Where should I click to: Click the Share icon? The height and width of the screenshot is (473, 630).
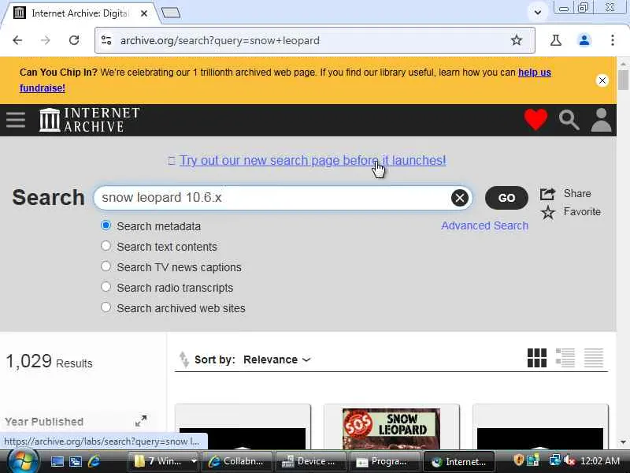coord(547,194)
